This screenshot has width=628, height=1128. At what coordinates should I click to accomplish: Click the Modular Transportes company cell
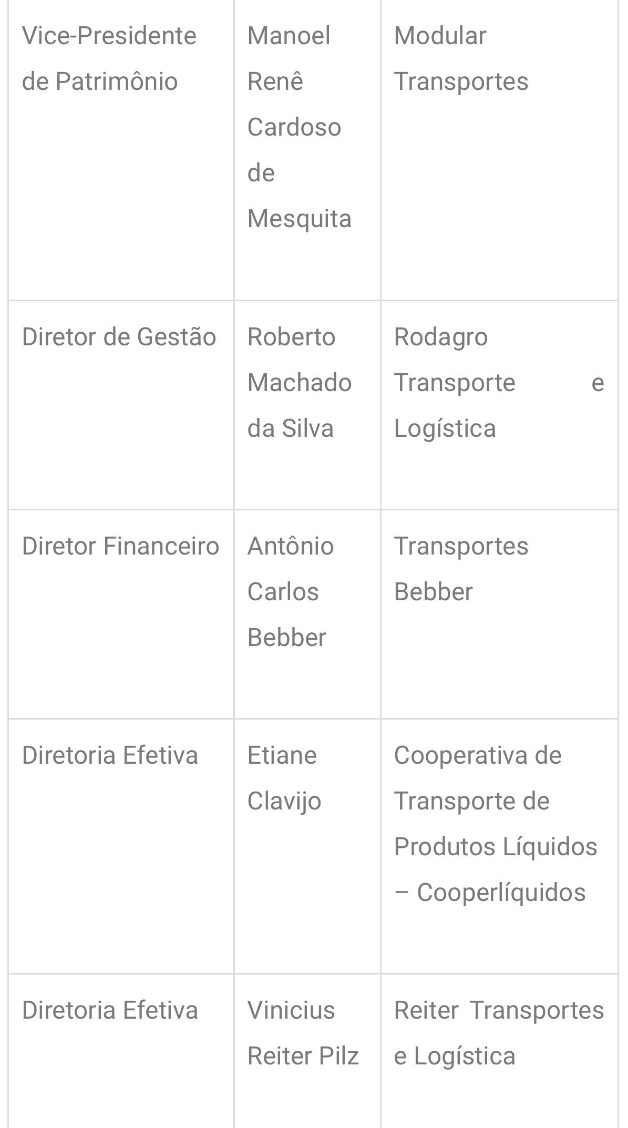pyautogui.click(x=461, y=58)
